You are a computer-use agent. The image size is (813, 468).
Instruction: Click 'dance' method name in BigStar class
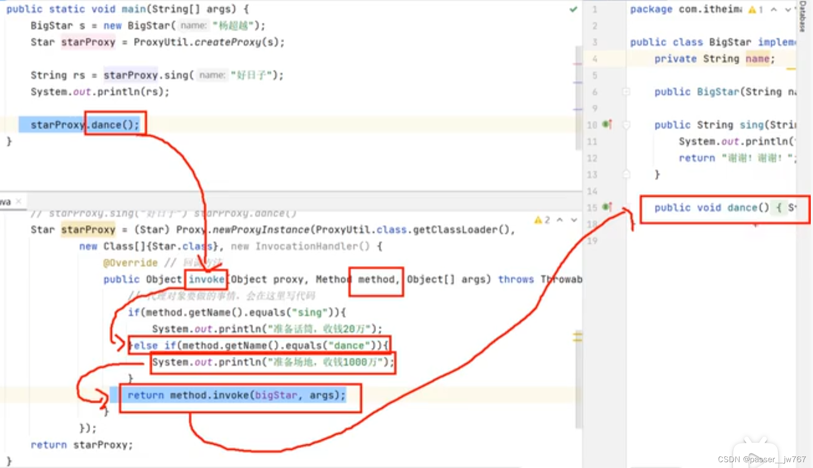(x=742, y=208)
